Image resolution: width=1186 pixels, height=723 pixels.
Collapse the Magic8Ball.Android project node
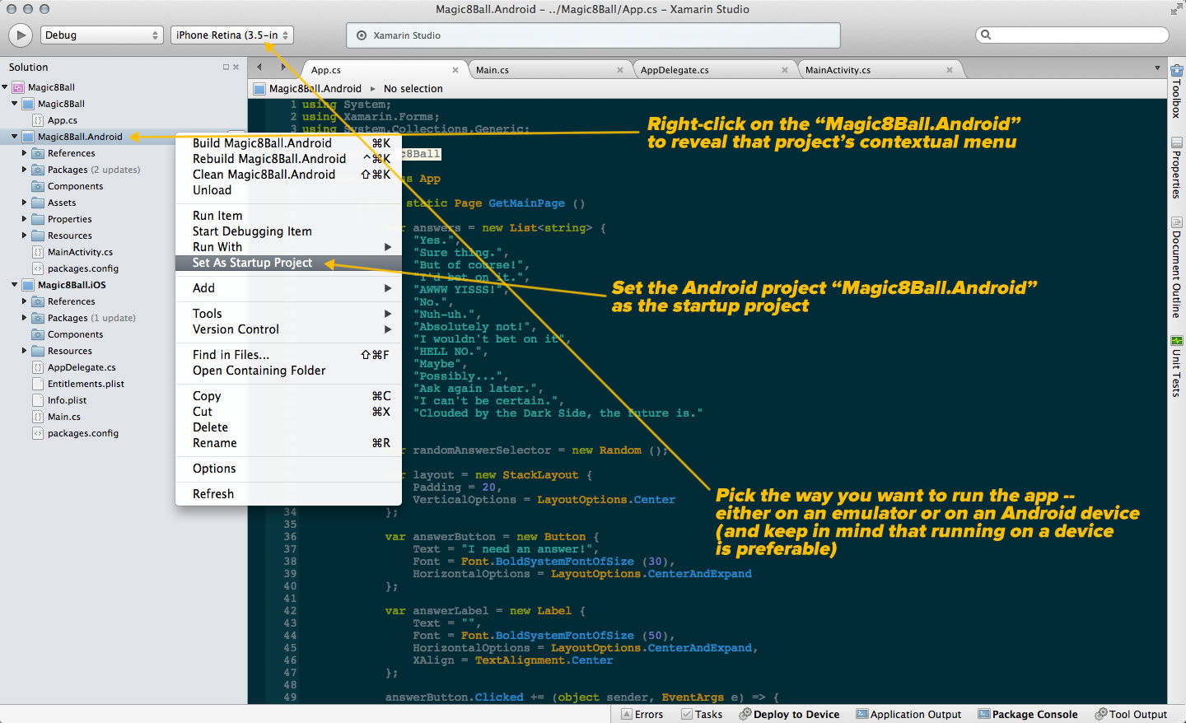[x=15, y=137]
